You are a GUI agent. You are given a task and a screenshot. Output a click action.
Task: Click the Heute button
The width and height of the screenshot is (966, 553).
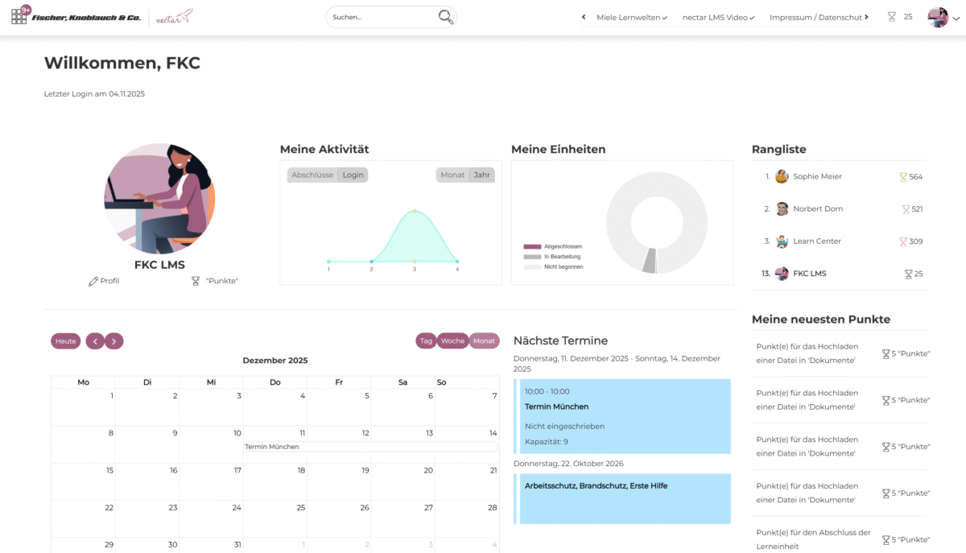tap(66, 341)
